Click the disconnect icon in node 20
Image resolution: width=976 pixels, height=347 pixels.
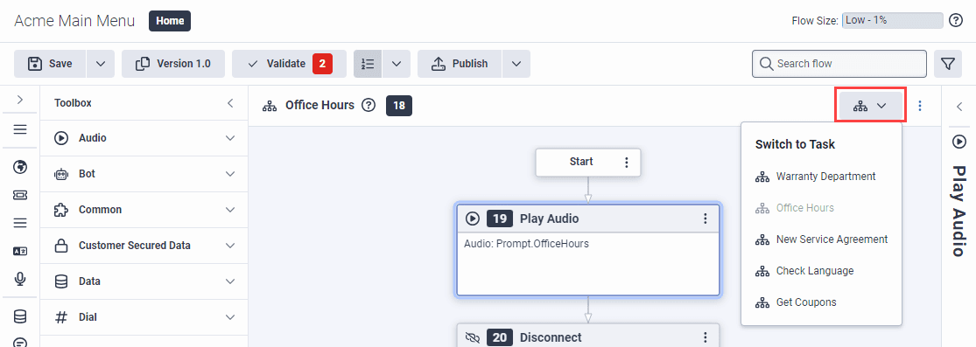(473, 337)
